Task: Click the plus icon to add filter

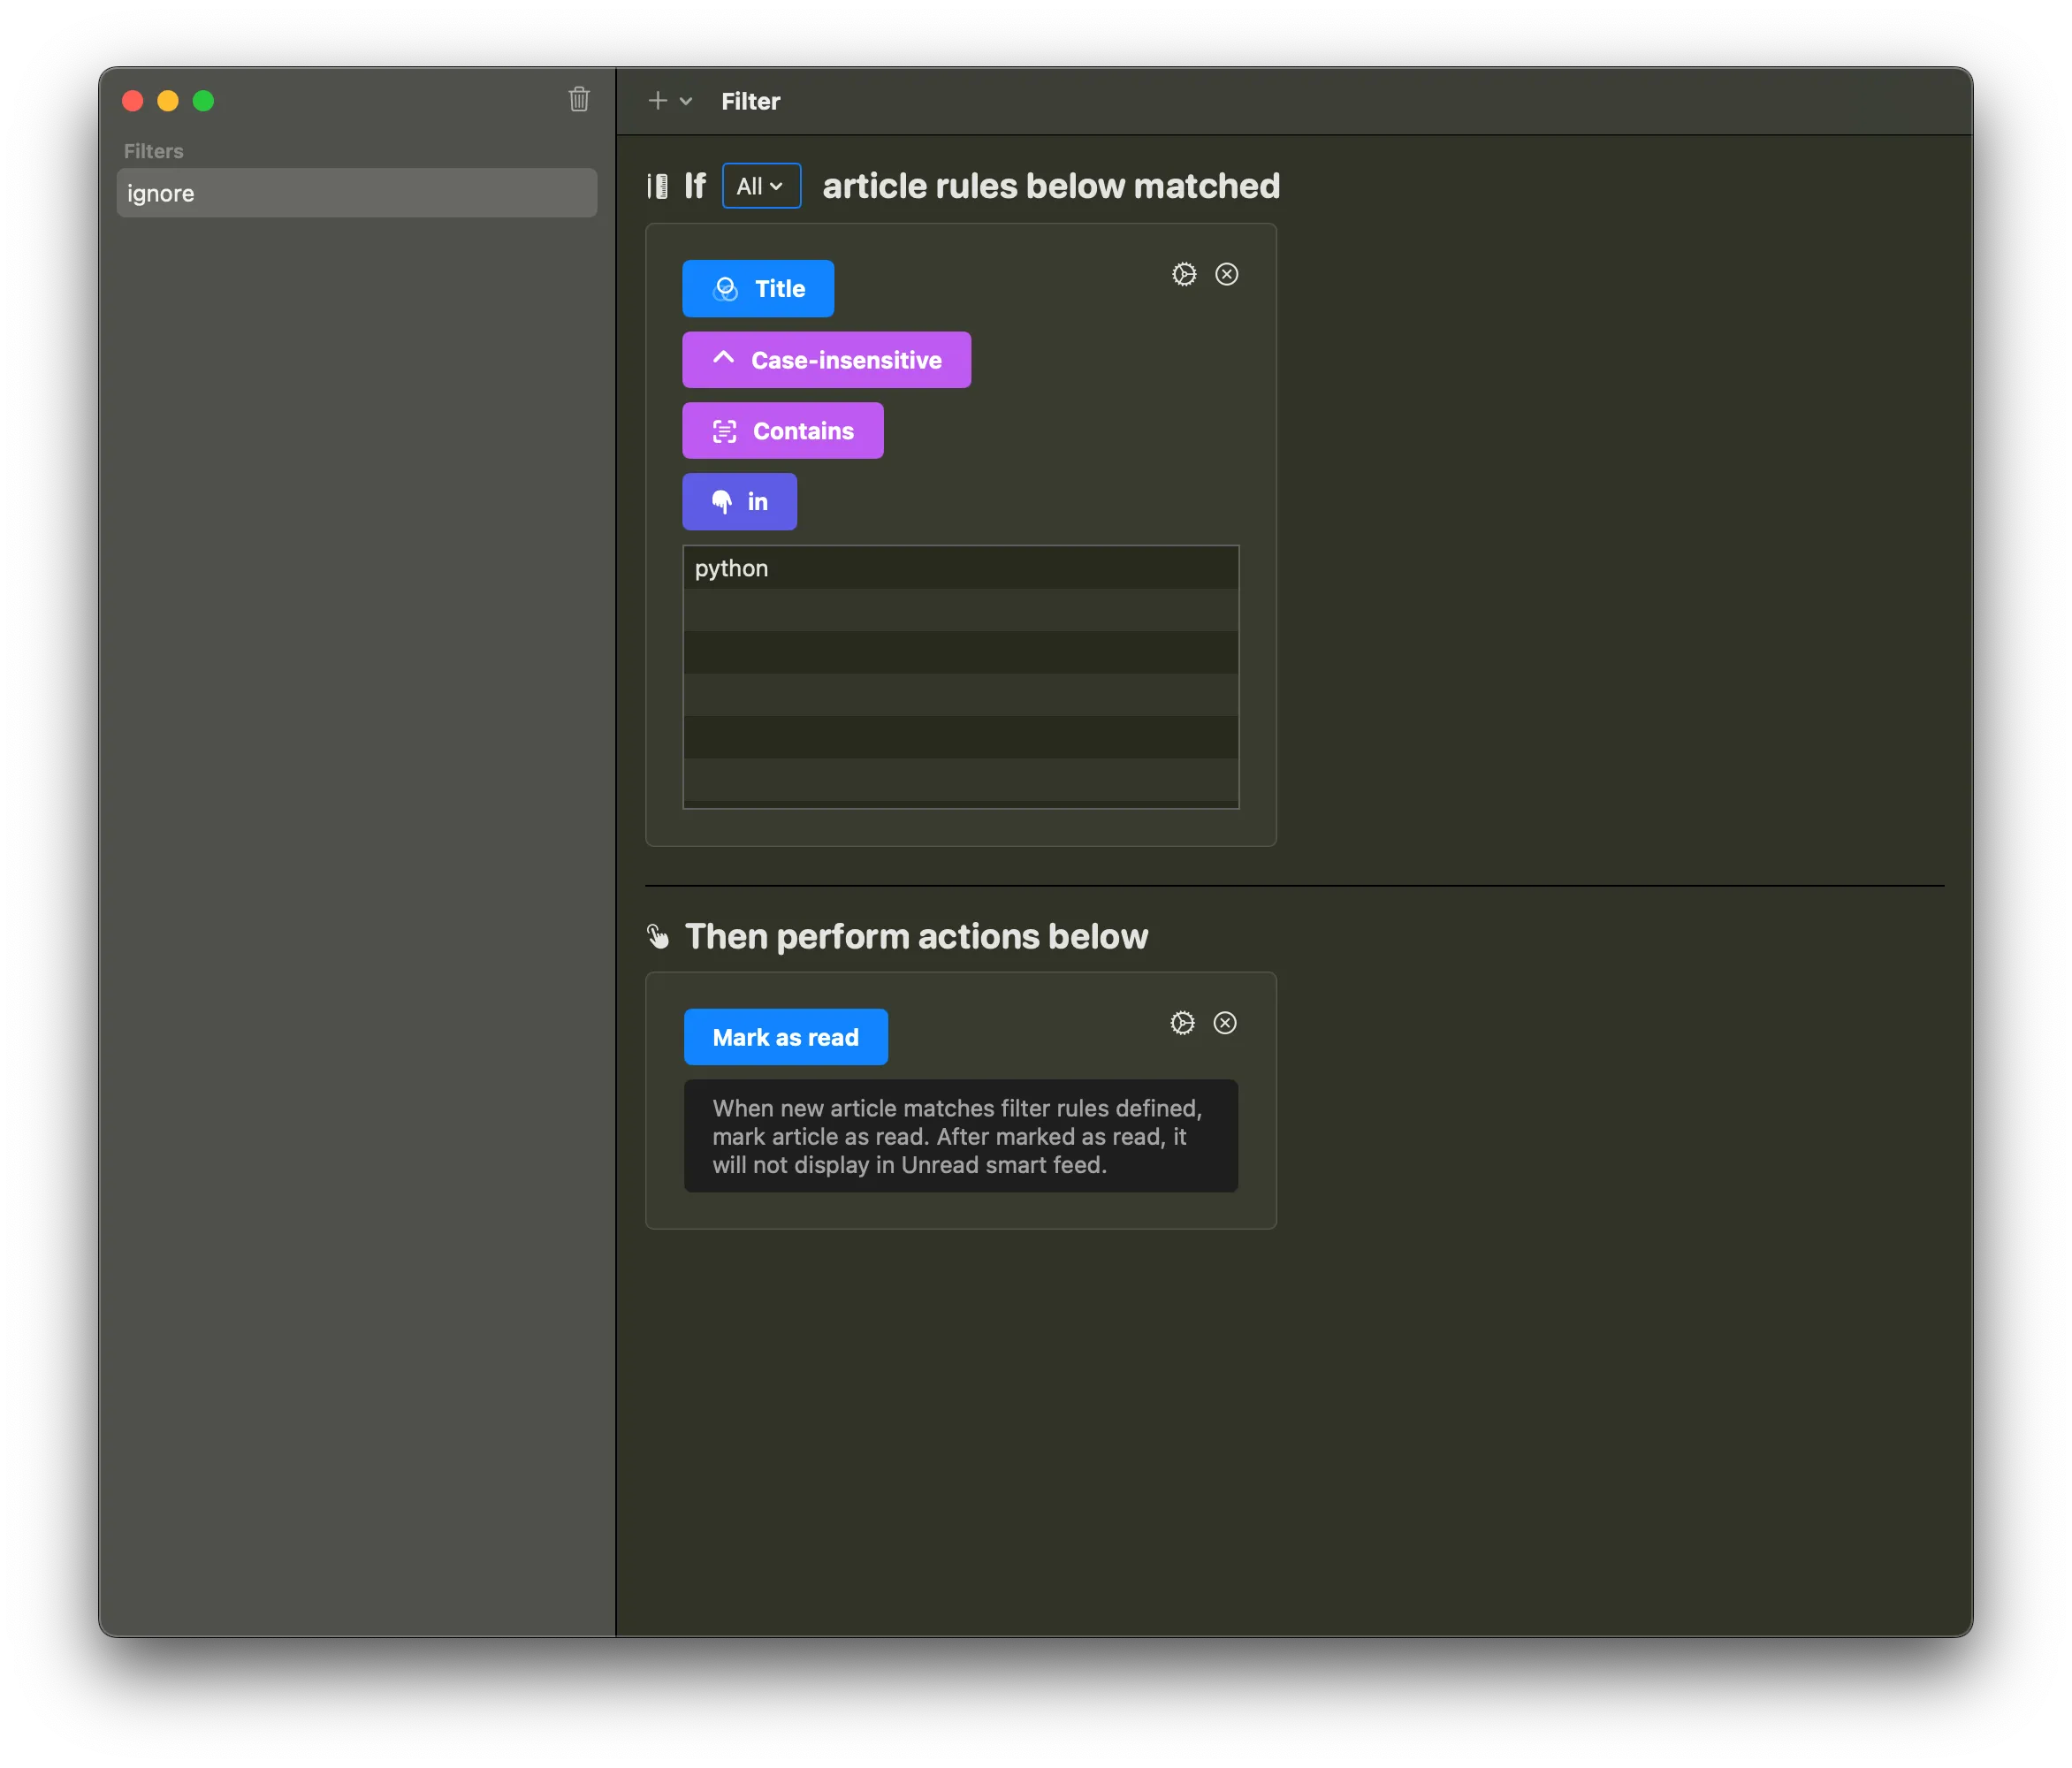Action: click(x=657, y=100)
